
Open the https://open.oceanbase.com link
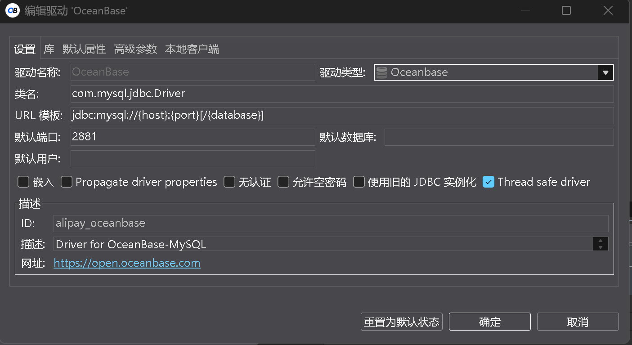127,263
